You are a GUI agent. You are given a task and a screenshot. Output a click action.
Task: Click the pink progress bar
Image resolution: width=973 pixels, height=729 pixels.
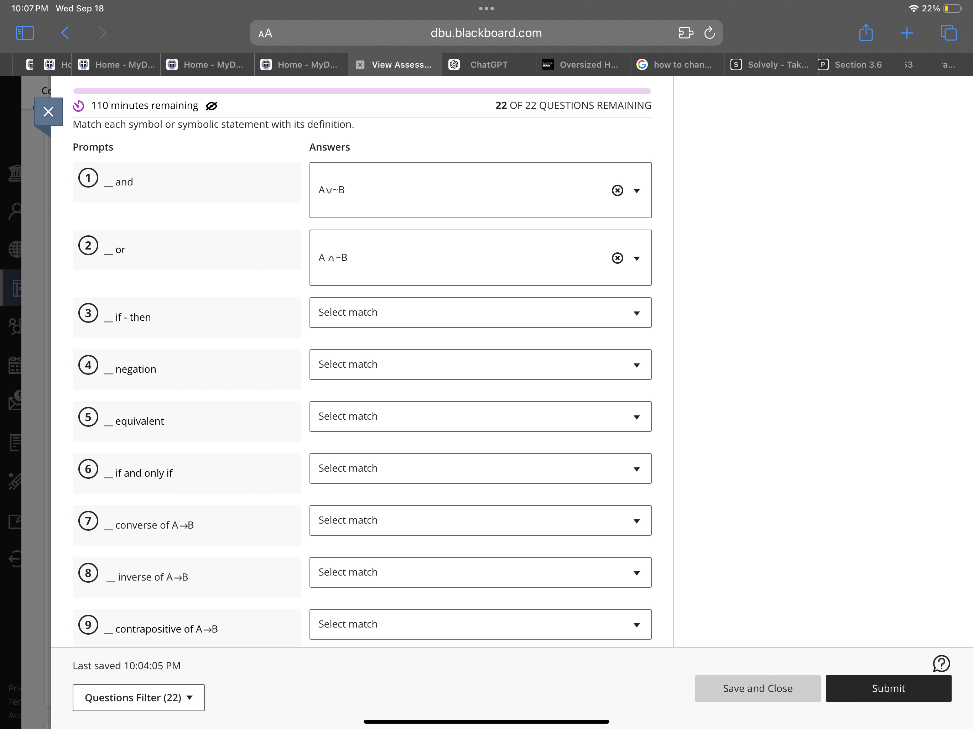coord(361,91)
